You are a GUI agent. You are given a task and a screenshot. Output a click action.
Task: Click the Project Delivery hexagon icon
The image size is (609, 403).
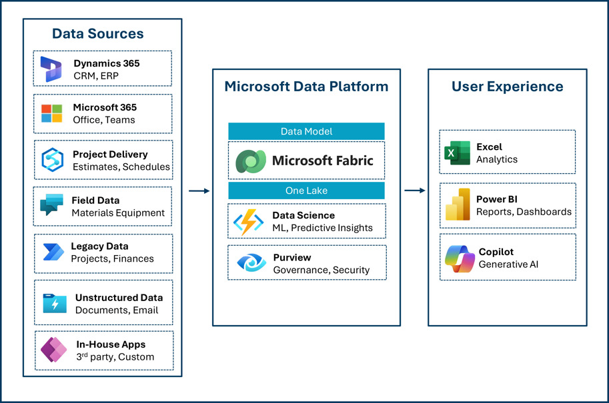(52, 160)
